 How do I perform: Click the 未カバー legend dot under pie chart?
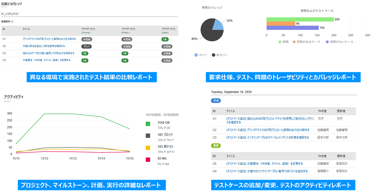214,55
